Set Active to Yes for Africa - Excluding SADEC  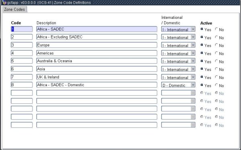click(x=202, y=37)
